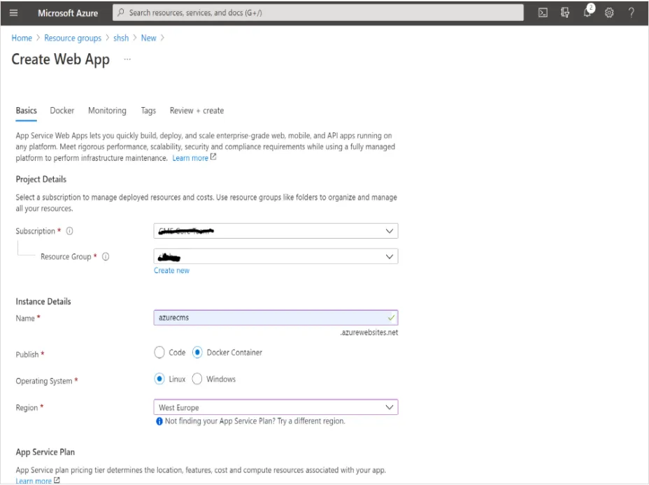Click the App Service Plan heading

[45, 452]
